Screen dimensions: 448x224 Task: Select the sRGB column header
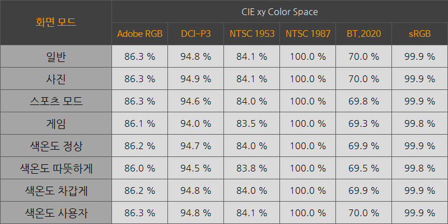(419, 34)
